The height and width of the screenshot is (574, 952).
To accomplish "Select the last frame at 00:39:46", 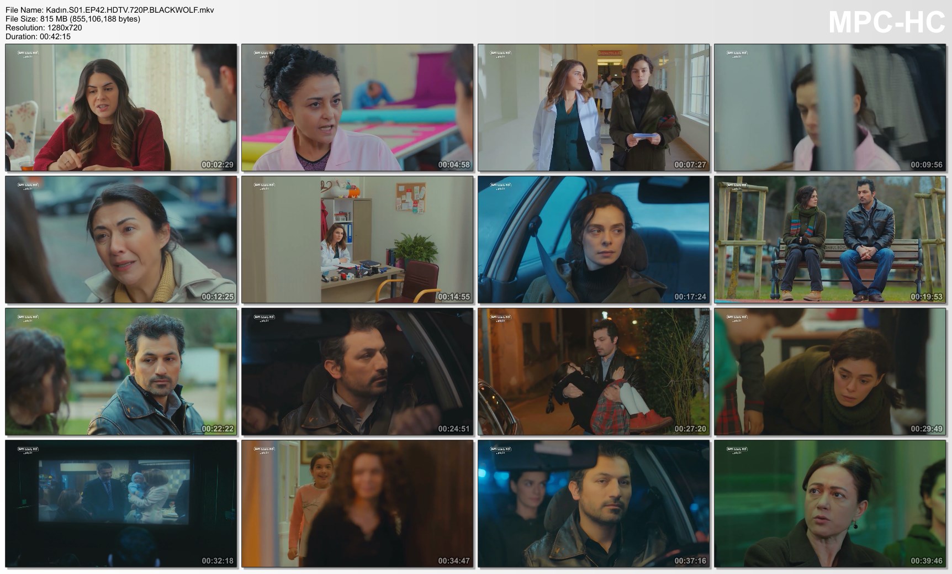I will pos(830,504).
